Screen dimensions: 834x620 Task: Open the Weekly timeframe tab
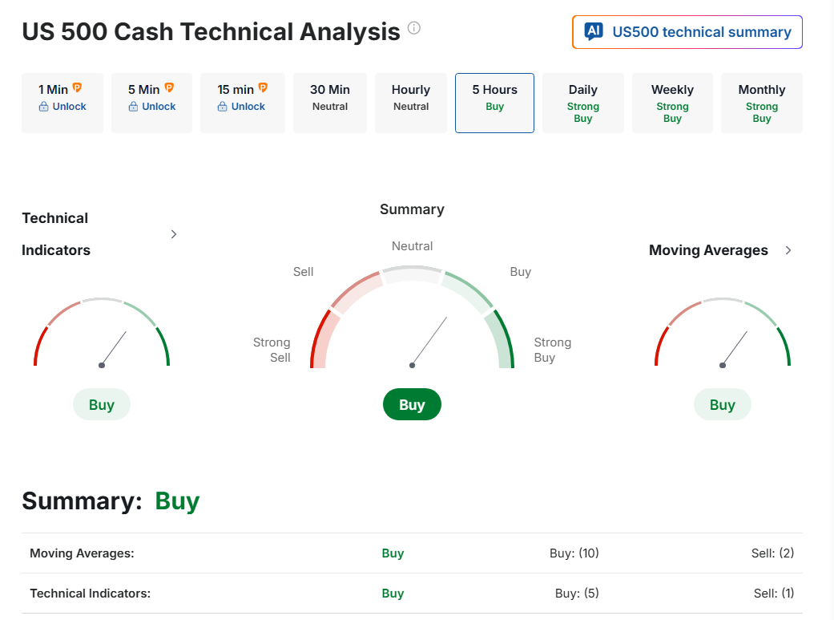point(672,103)
